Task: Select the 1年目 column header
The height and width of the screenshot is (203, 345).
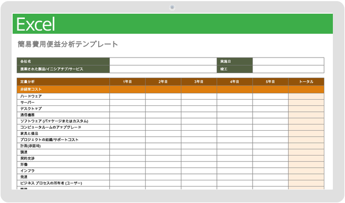Action: click(127, 82)
